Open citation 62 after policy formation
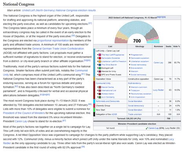This screenshot has width=186, height=152. click(x=16, y=86)
